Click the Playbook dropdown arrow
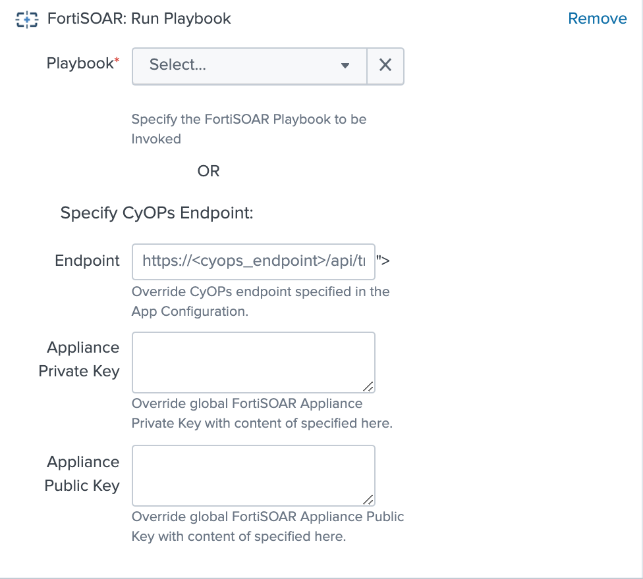The width and height of the screenshot is (643, 579). point(345,66)
